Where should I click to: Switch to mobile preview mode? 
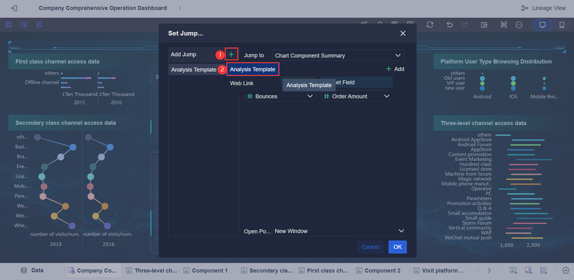562,25
